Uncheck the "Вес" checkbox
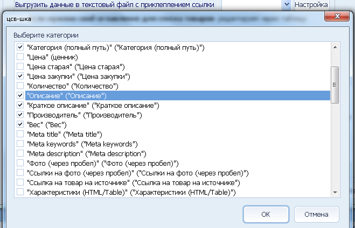The height and width of the screenshot is (228, 355). coord(20,124)
